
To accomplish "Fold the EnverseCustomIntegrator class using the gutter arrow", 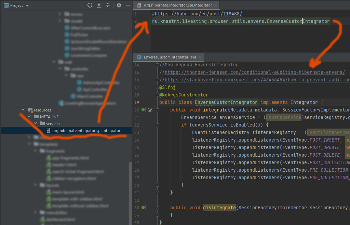I will 157,102.
